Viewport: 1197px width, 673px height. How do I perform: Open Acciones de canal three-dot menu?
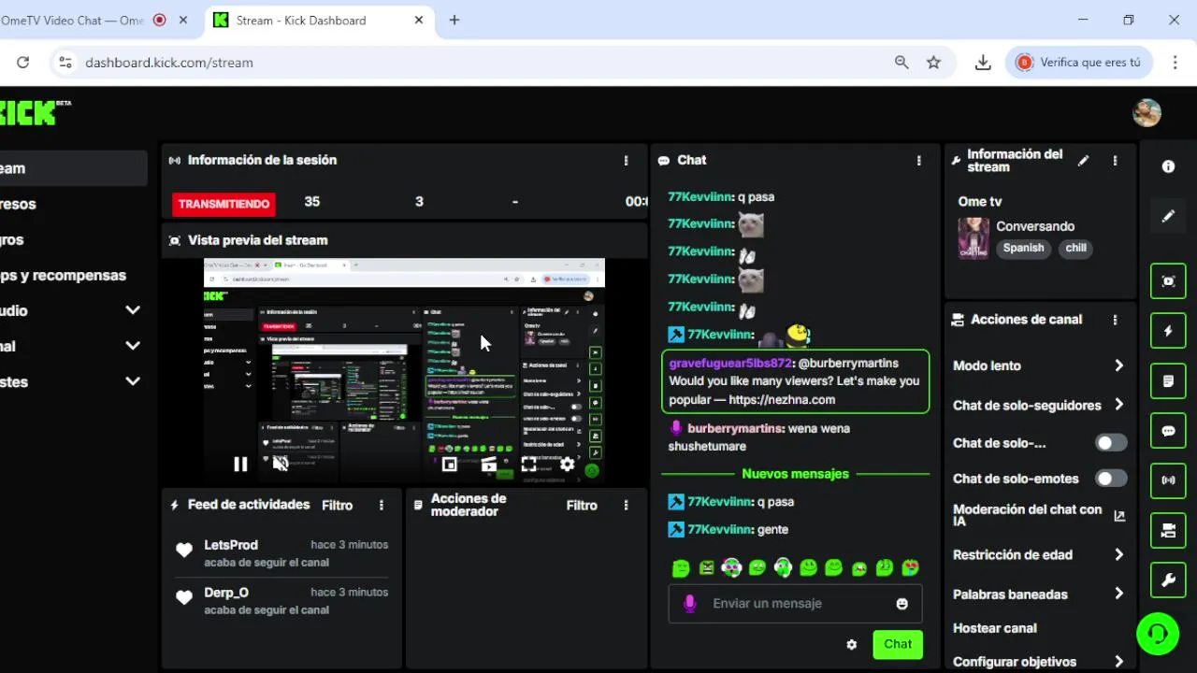(1115, 320)
